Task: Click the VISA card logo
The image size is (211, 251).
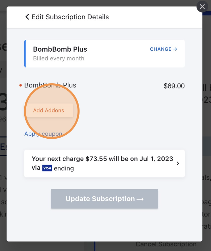Action: pyautogui.click(x=47, y=168)
